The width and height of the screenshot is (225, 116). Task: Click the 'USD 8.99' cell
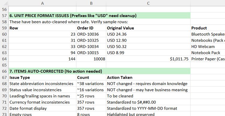(x=148, y=53)
